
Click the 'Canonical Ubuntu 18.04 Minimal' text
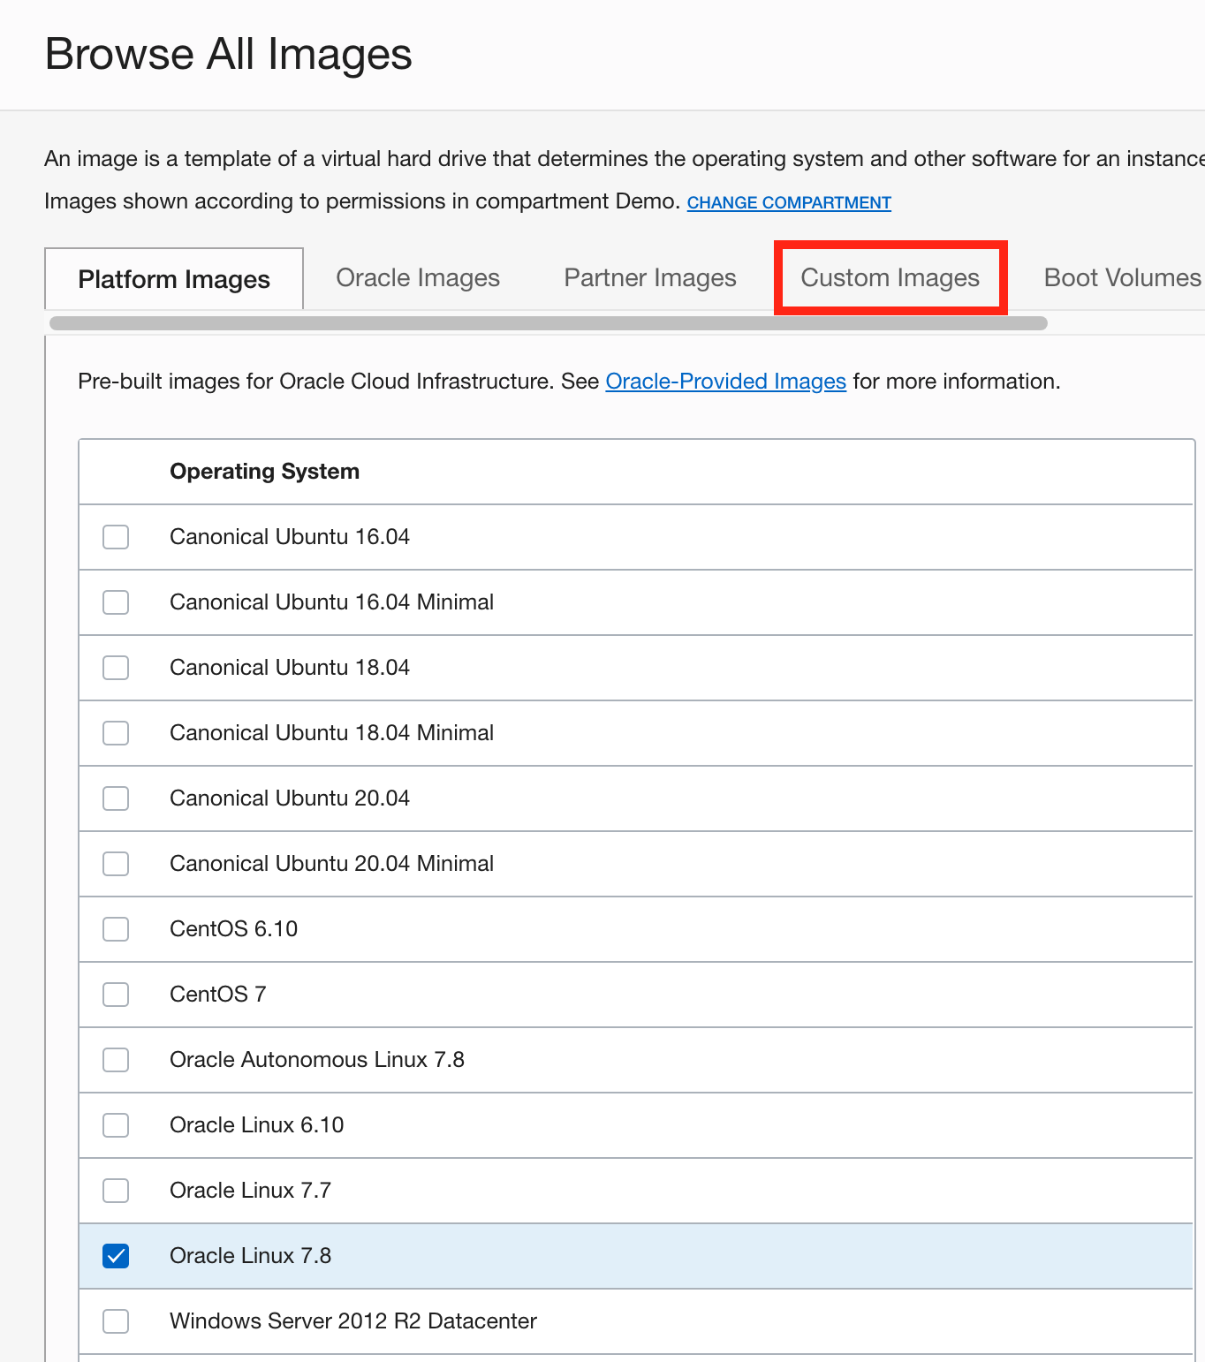point(331,733)
